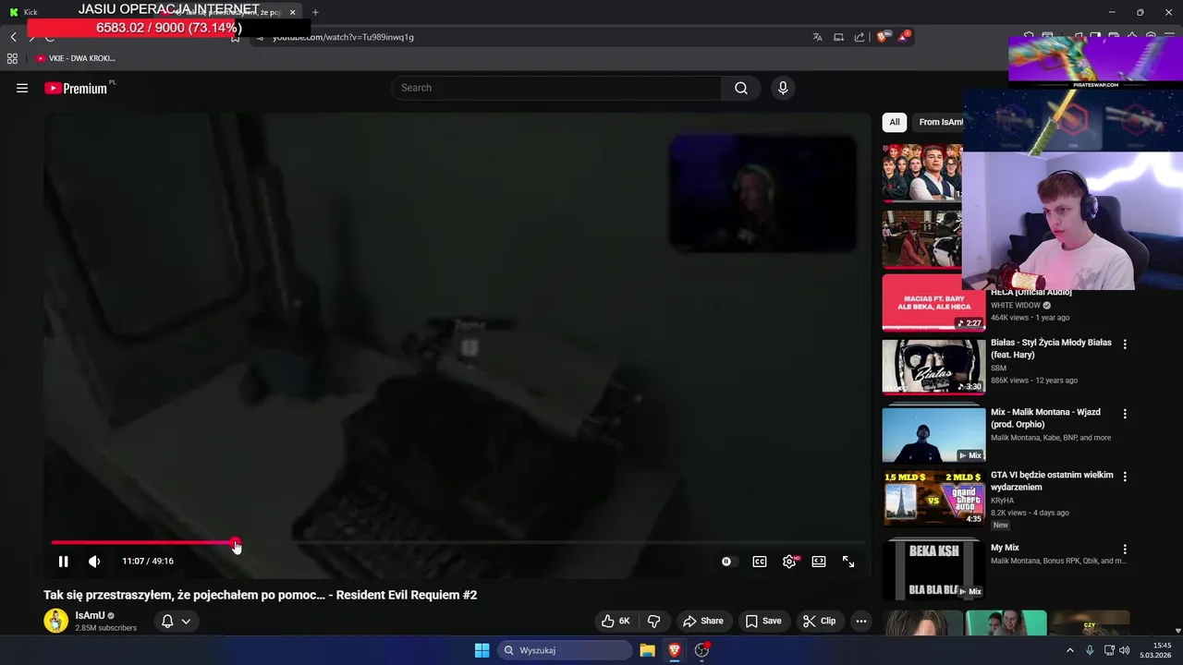Open the player settings gear
Image resolution: width=1183 pixels, height=665 pixels.
(x=789, y=562)
